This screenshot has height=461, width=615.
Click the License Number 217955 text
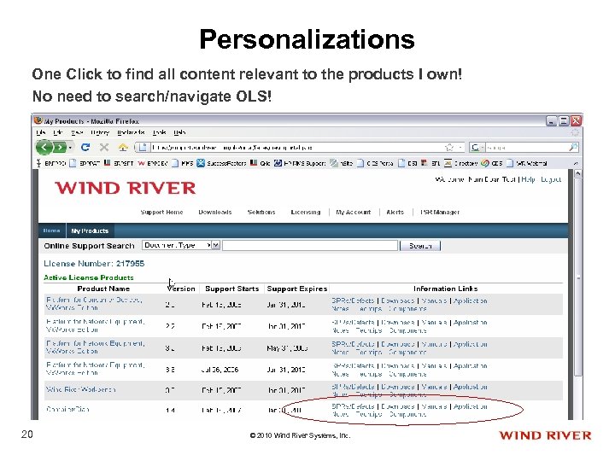point(94,264)
